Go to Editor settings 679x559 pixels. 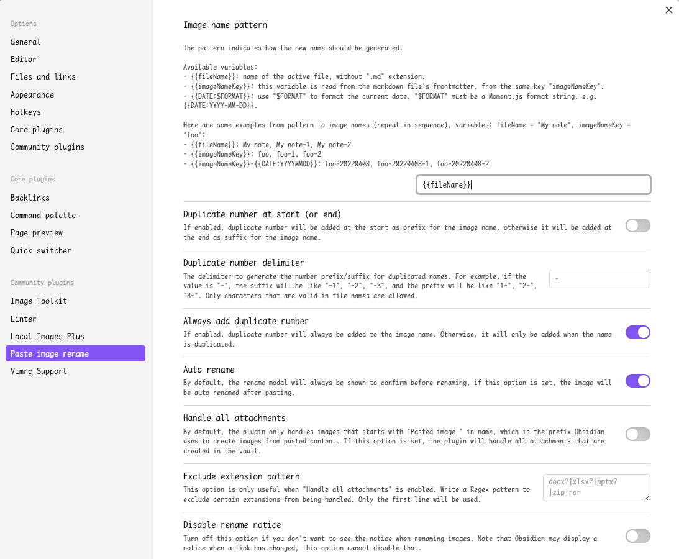[24, 60]
